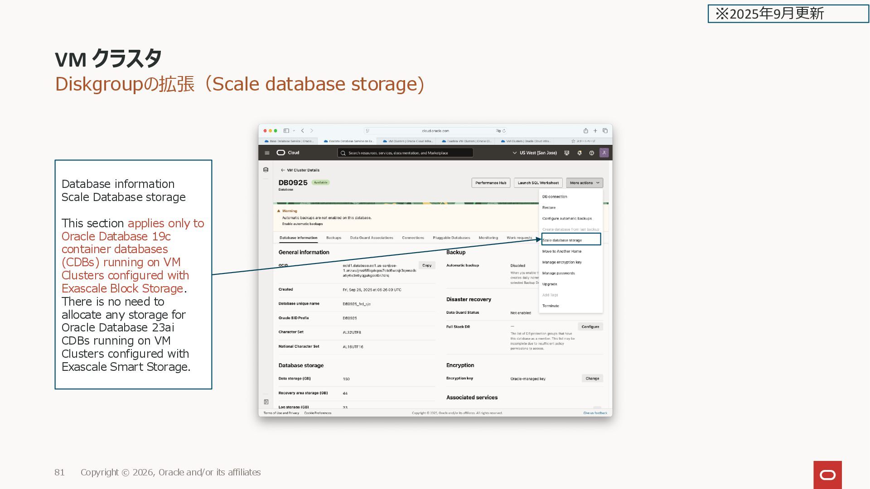Open the Cloud Shell developer tools icon
The height and width of the screenshot is (489, 870).
pyautogui.click(x=566, y=153)
